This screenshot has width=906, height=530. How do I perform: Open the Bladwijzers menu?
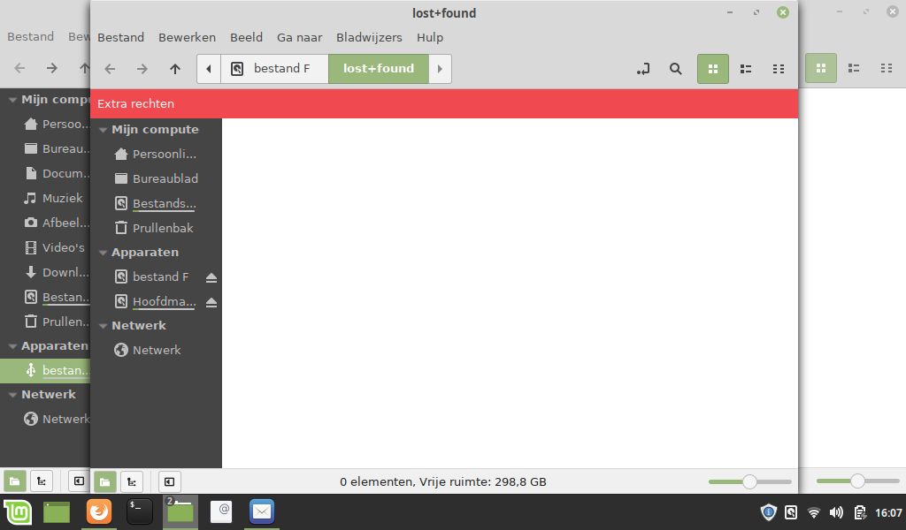tap(369, 37)
